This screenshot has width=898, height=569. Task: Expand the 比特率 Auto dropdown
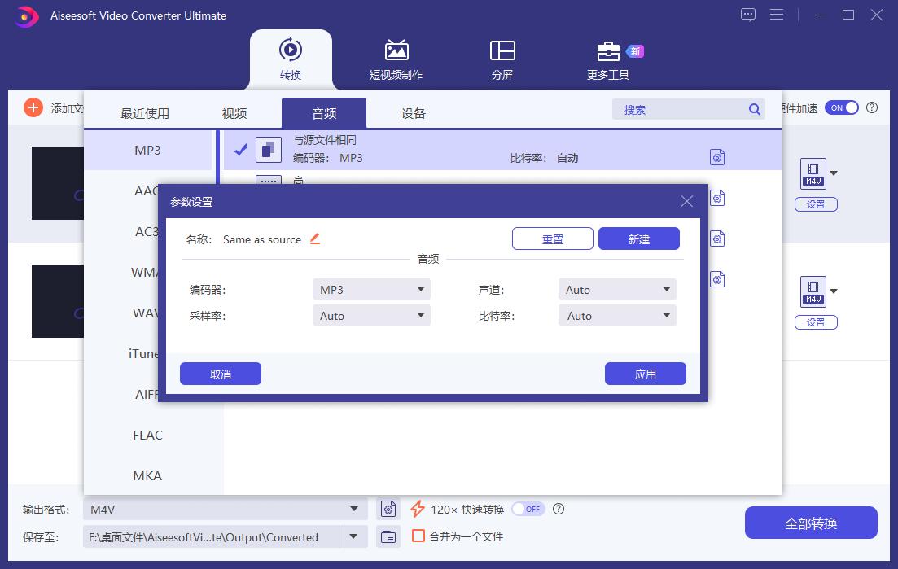click(x=617, y=315)
